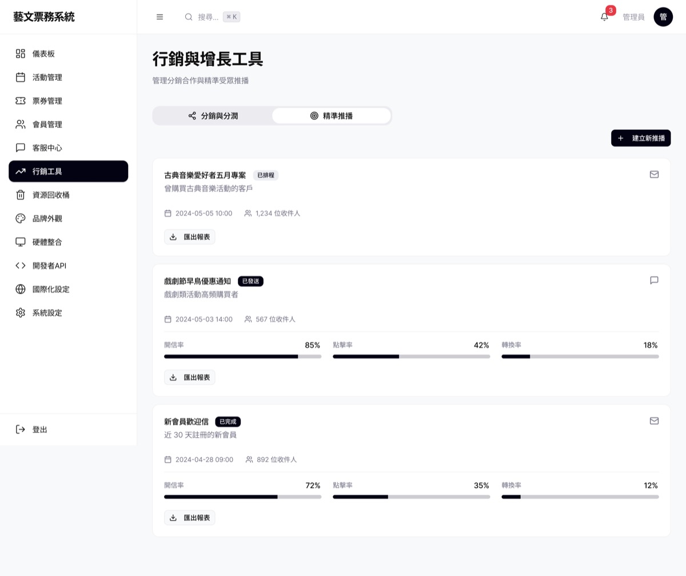The height and width of the screenshot is (576, 686).
Task: Click the 2024-04-28 09:00 date text
Action: 204,459
